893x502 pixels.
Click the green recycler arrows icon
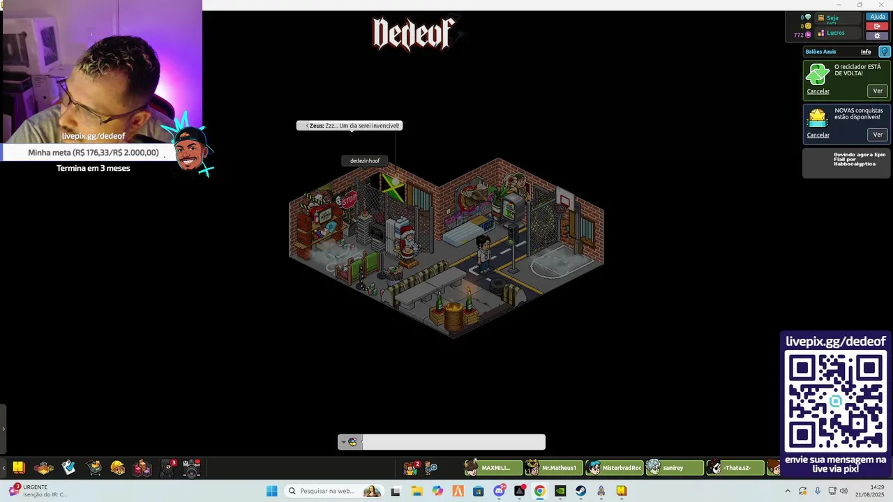[817, 74]
